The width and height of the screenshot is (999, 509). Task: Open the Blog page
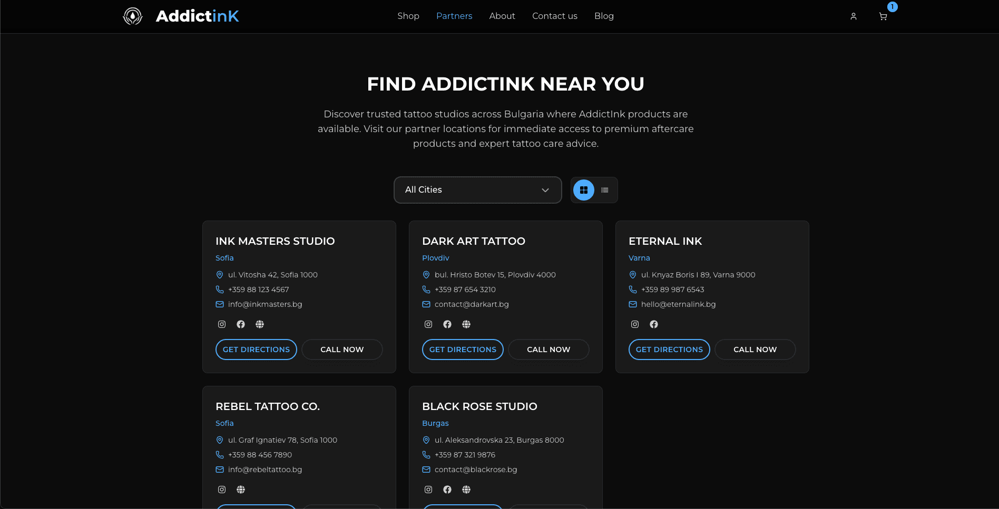(x=604, y=16)
